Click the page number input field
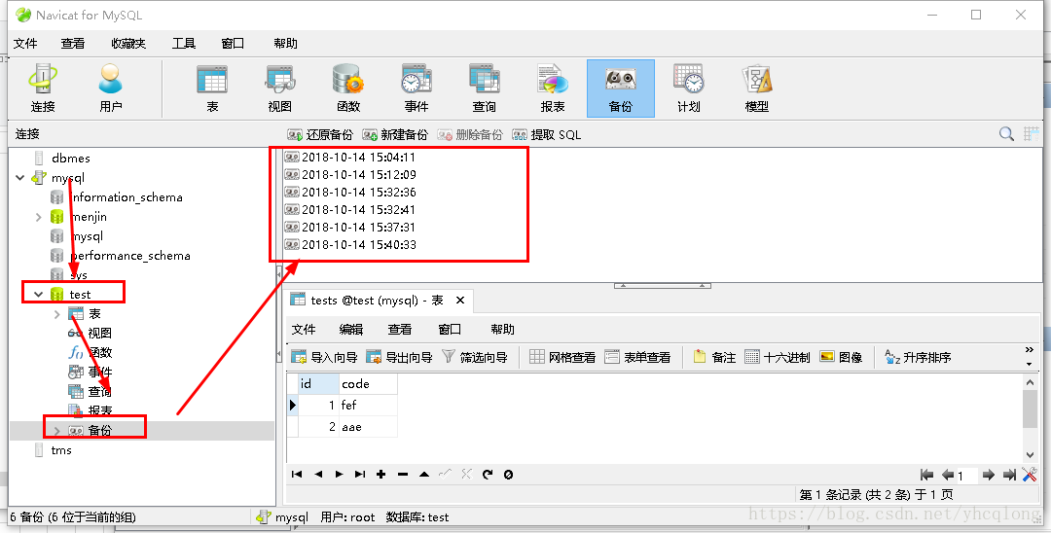 [966, 476]
